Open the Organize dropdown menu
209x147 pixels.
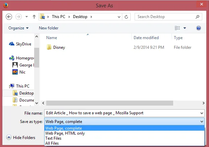click(18, 28)
